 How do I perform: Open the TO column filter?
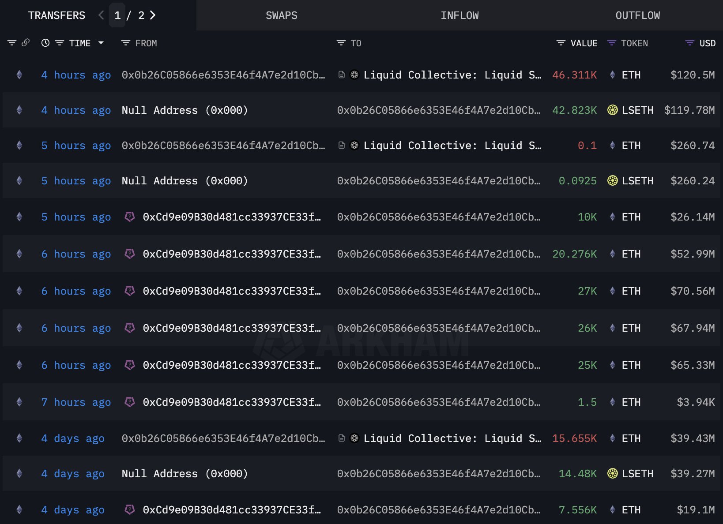click(x=341, y=43)
